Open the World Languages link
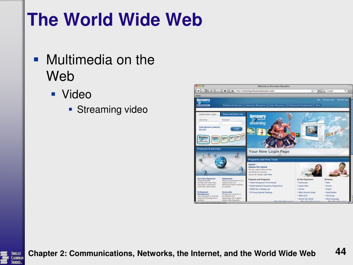353x265 pixels. [x=333, y=199]
